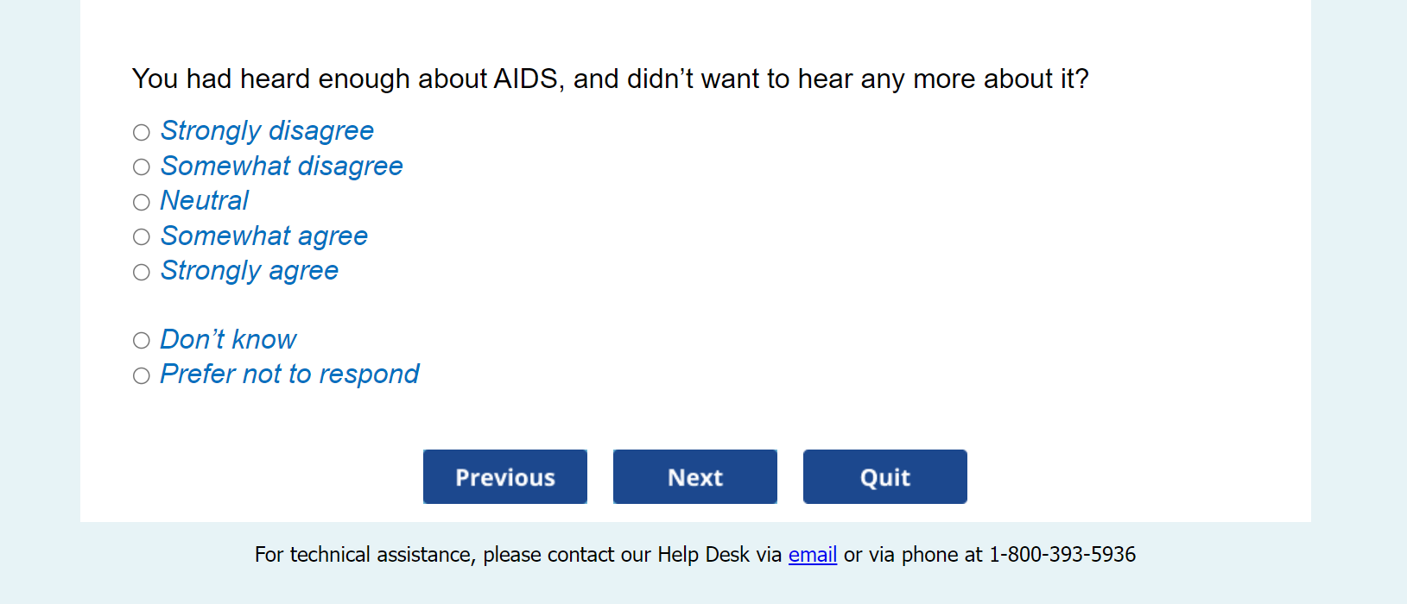Quit the survey with Quit button

[x=884, y=476]
